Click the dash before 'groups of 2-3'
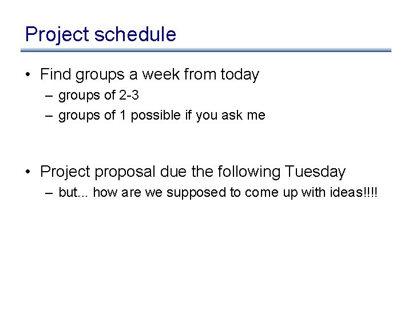The image size is (412, 309). click(x=49, y=96)
